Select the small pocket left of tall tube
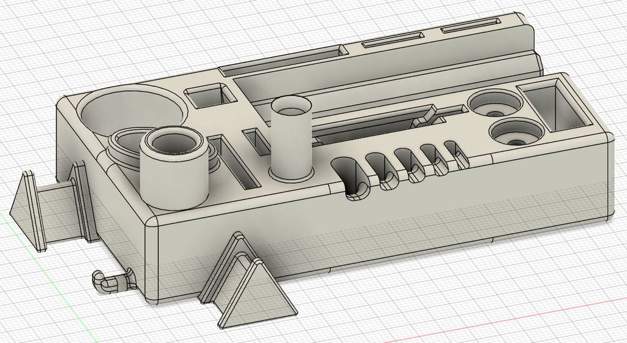Image resolution: width=627 pixels, height=343 pixels. click(258, 142)
